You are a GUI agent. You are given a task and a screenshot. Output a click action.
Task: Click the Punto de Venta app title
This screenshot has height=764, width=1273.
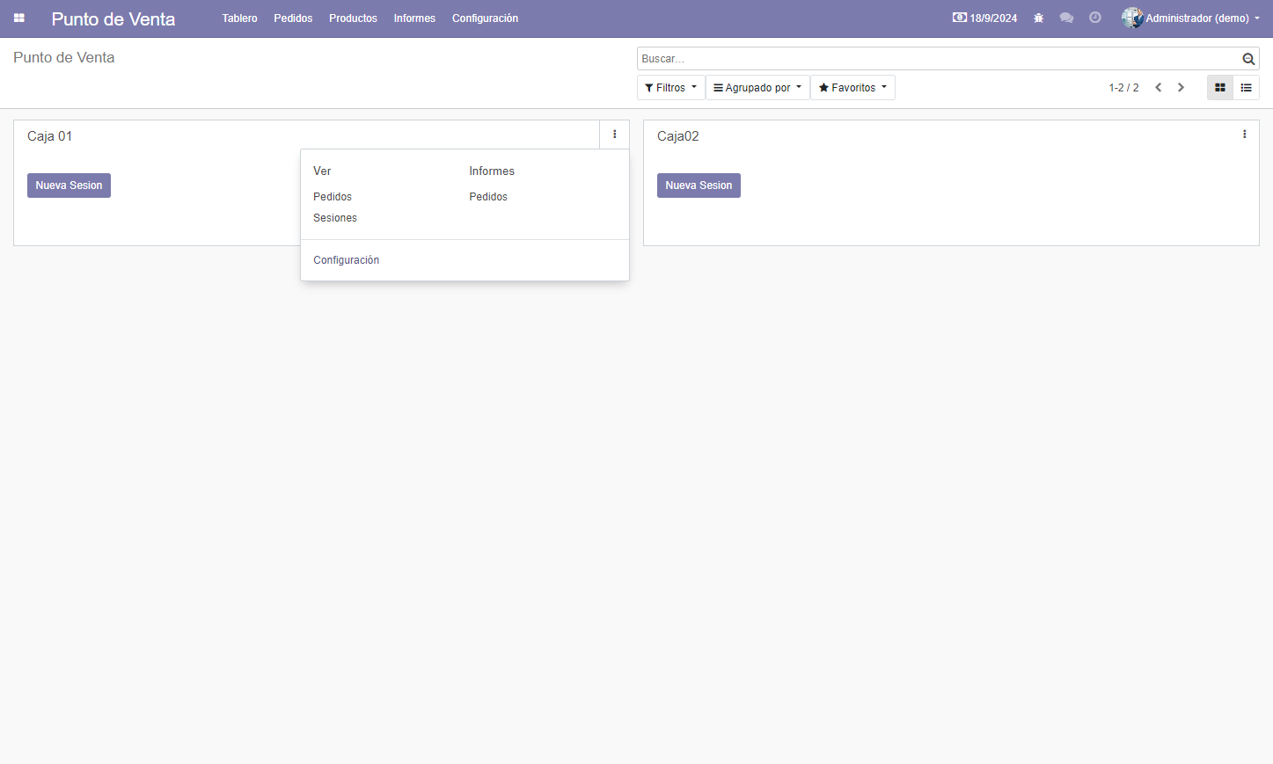coord(113,18)
